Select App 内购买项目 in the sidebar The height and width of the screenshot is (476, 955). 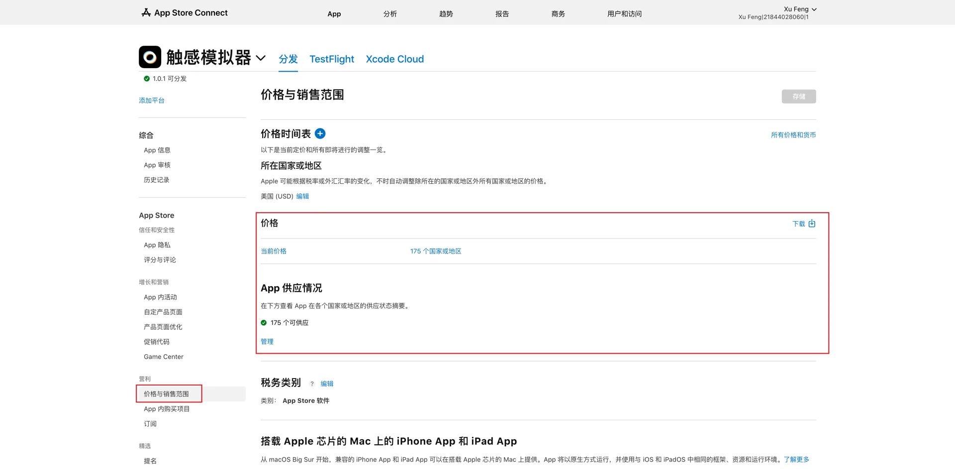[166, 408]
